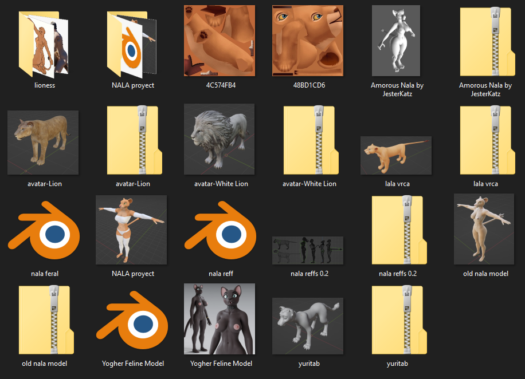Select the lala vrca zipped folder
525x379 pixels.
click(488, 140)
